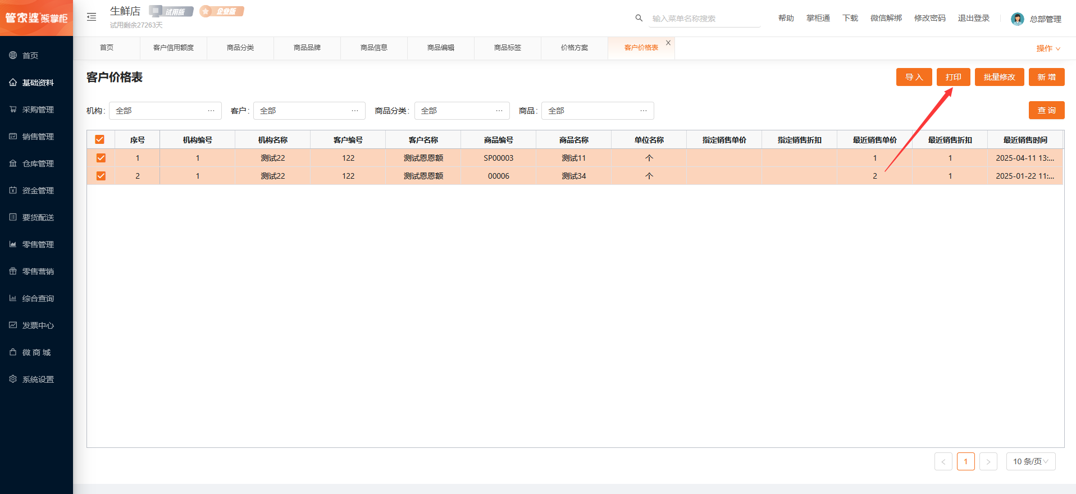Focus the menu name search field

705,19
